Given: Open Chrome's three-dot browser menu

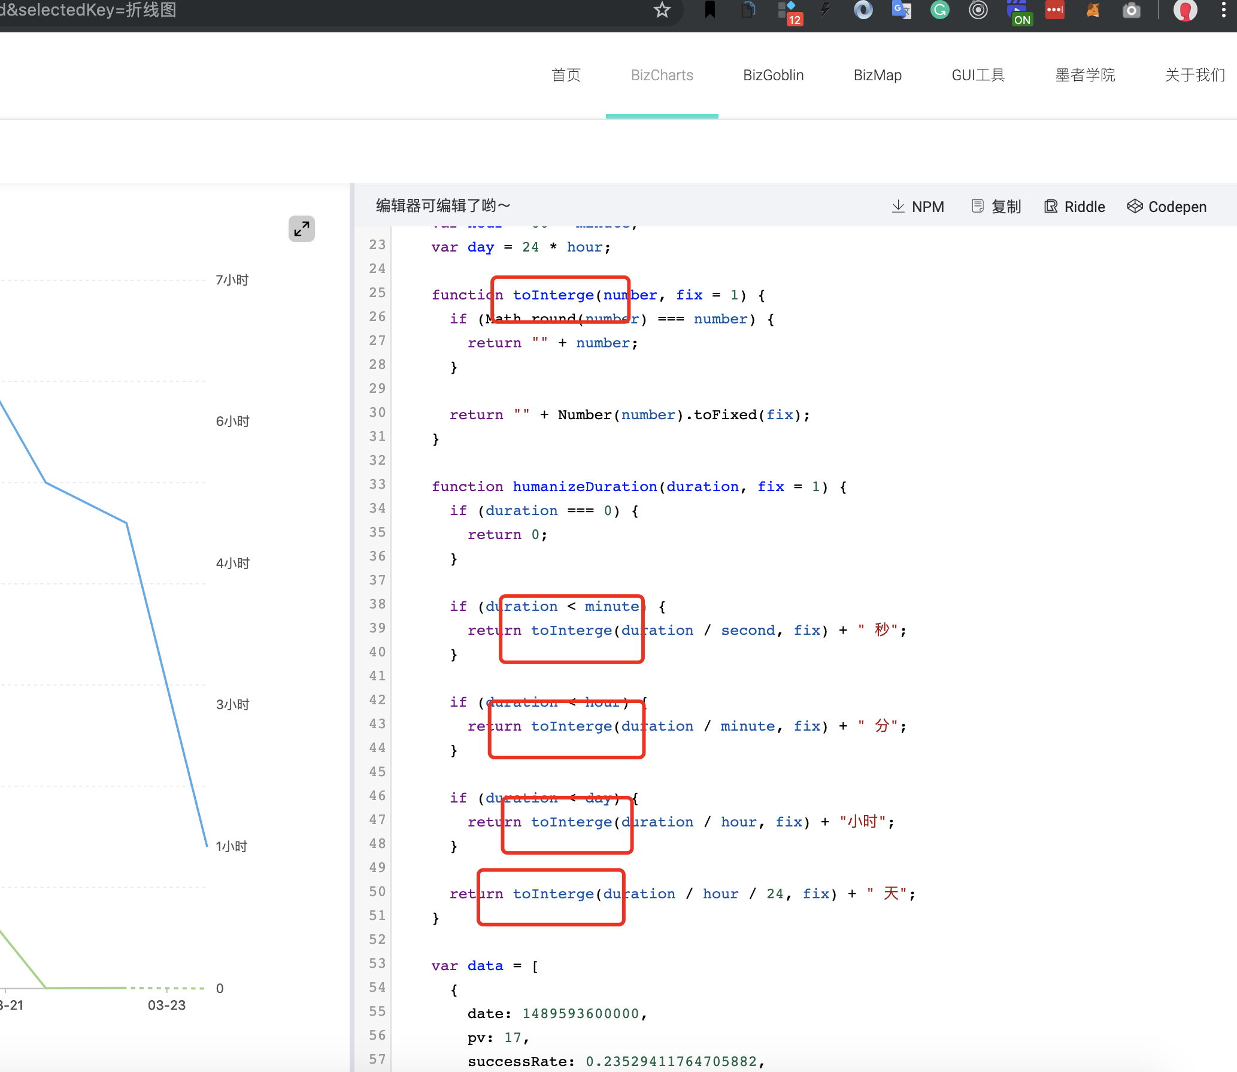Looking at the screenshot, I should pos(1223,10).
